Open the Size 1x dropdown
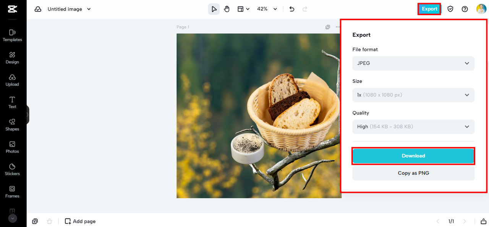Screen dimensions: 489x227 click(413, 95)
